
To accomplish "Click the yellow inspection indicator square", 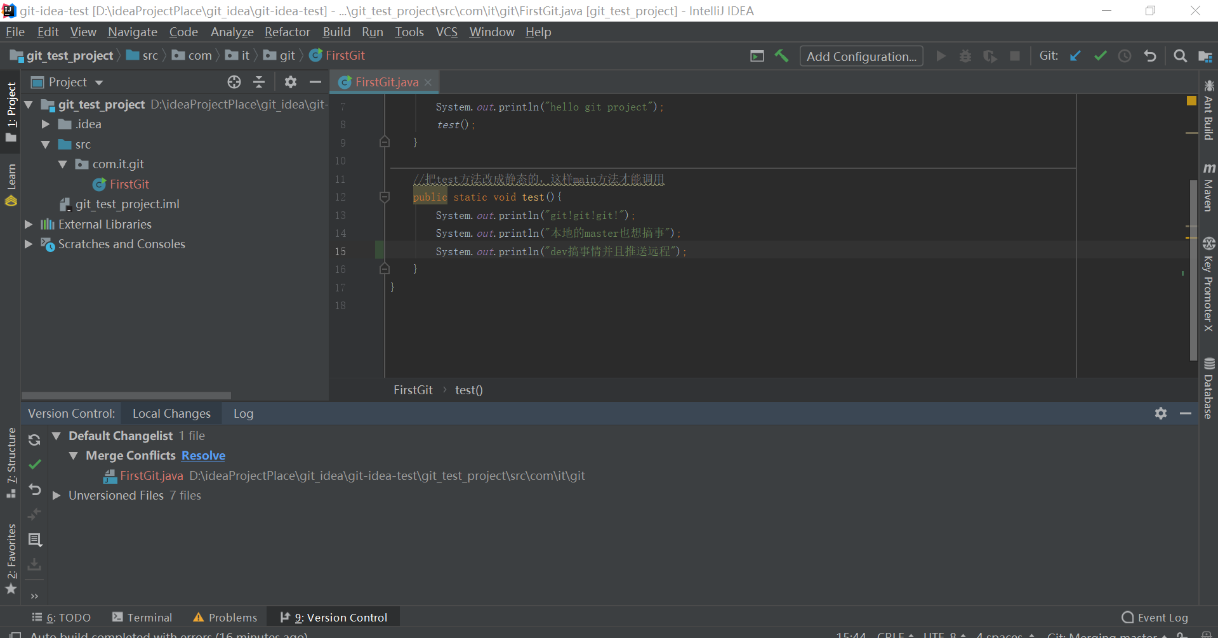I will (x=1191, y=100).
